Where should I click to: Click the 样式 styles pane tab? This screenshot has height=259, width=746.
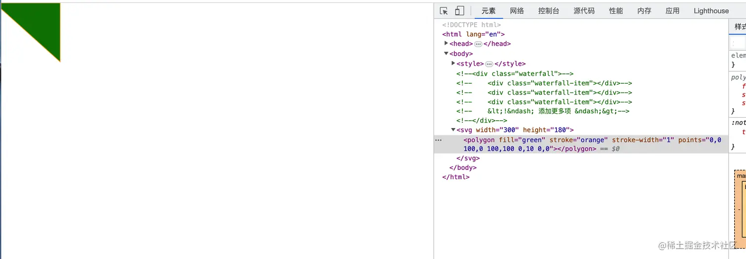pyautogui.click(x=740, y=27)
